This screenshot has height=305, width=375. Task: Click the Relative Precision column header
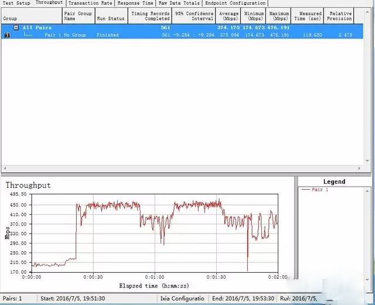pyautogui.click(x=340, y=16)
